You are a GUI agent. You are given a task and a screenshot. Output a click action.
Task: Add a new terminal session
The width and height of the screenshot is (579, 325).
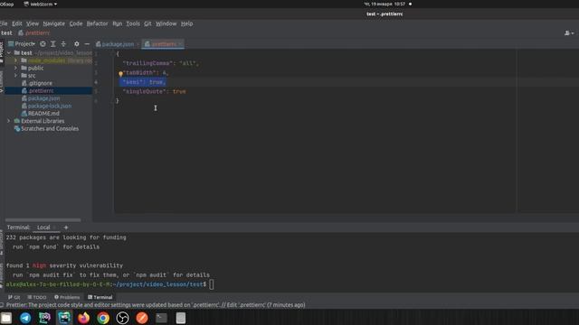pyautogui.click(x=66, y=227)
